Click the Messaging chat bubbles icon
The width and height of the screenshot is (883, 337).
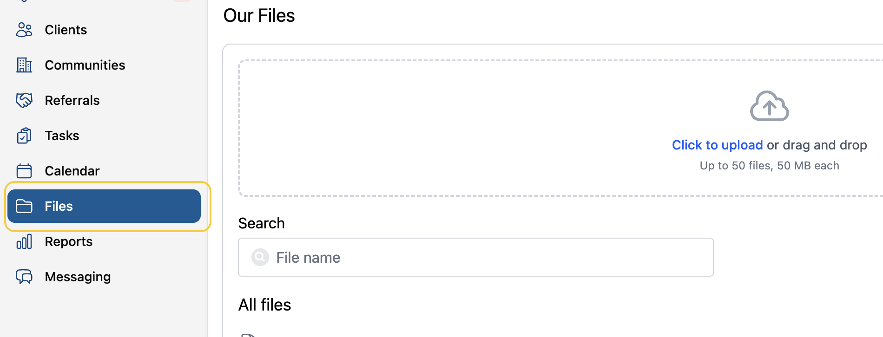pos(24,277)
